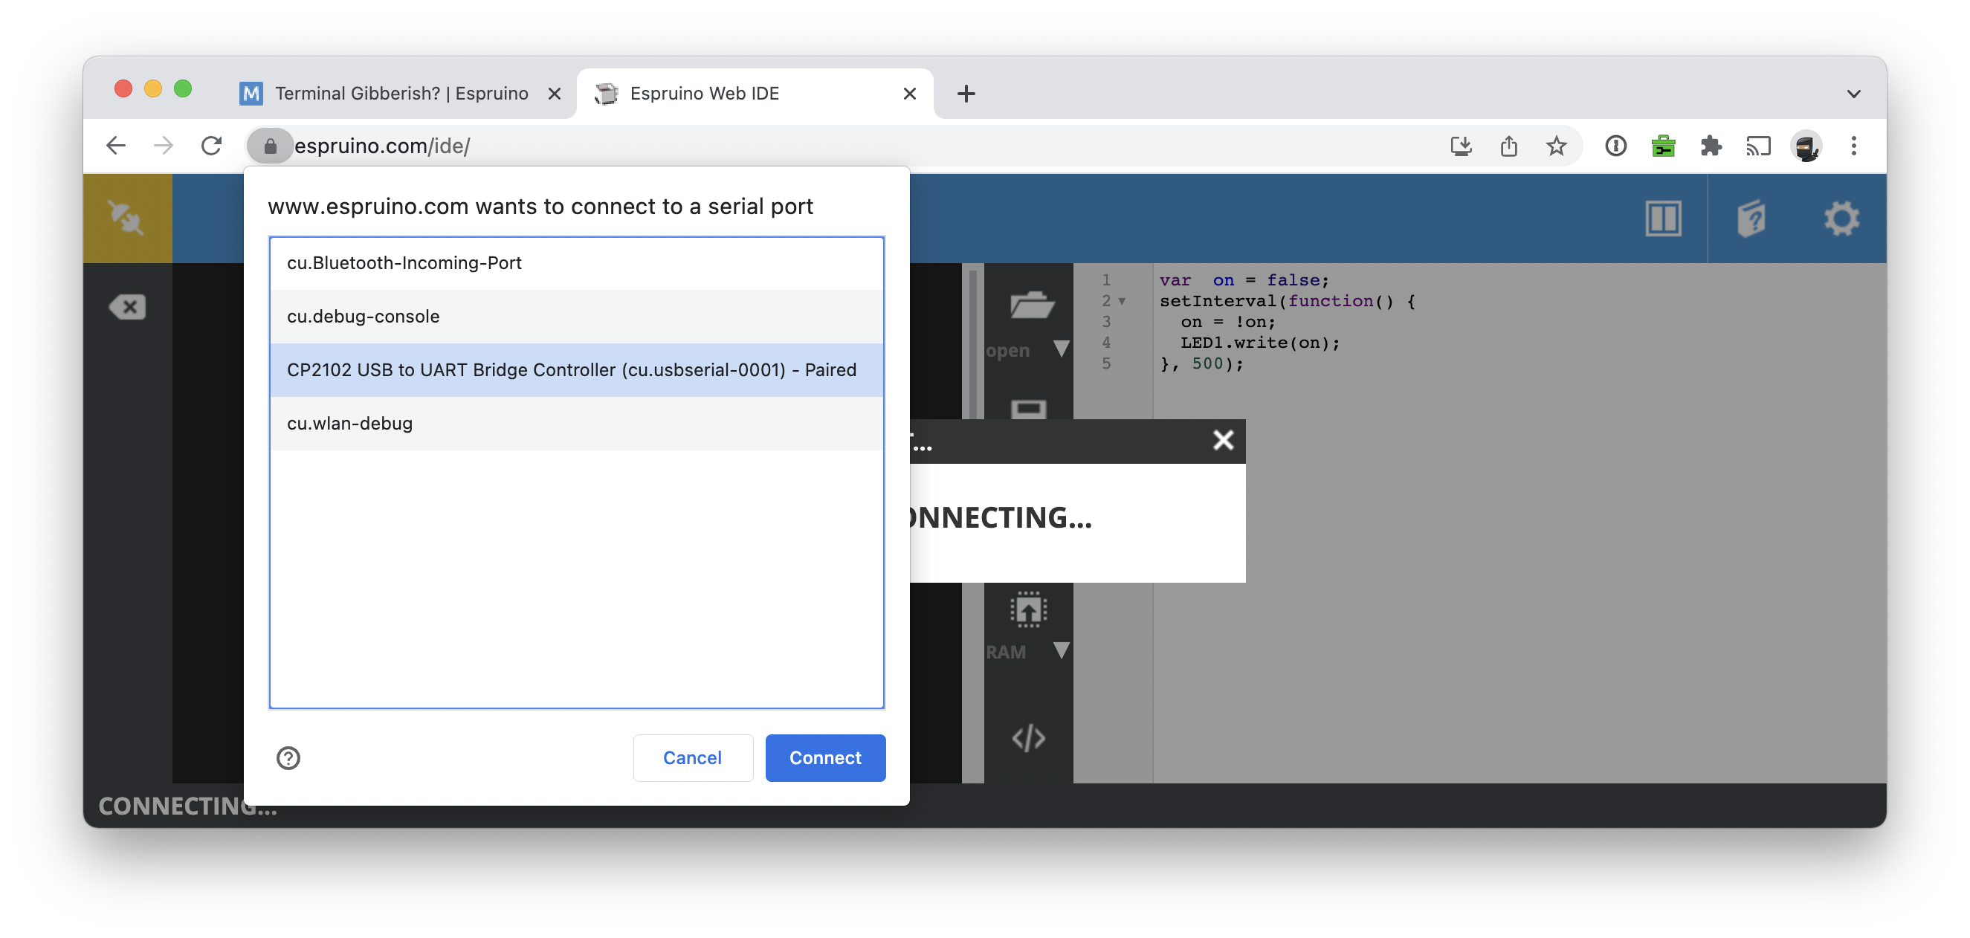The height and width of the screenshot is (938, 1970).
Task: Select the CP2102 USB to UART port
Action: coord(571,370)
